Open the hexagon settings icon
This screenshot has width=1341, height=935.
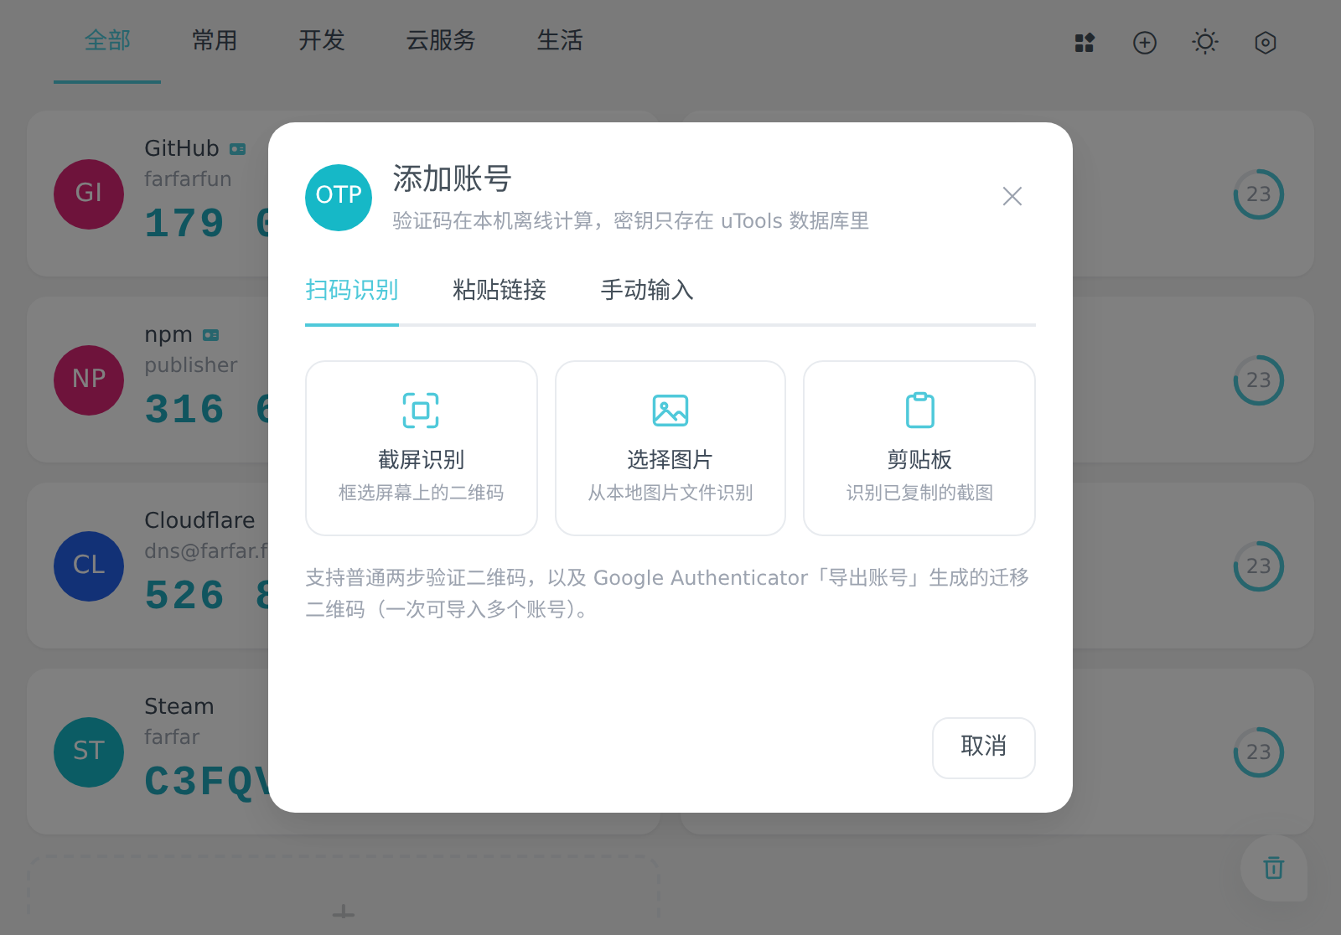1266,43
